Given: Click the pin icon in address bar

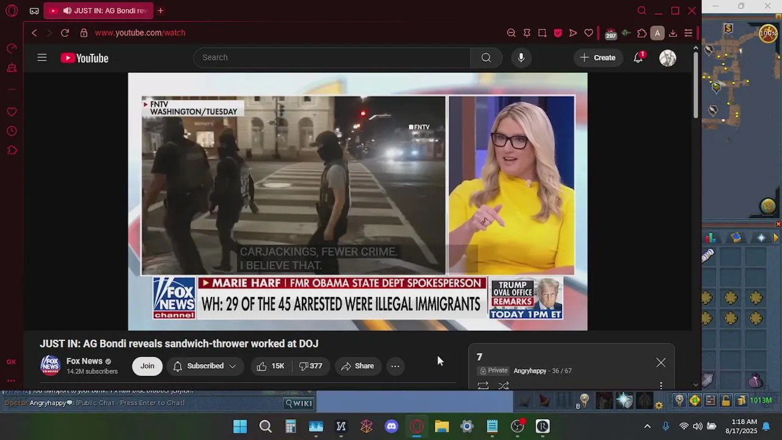Looking at the screenshot, I should [x=527, y=33].
